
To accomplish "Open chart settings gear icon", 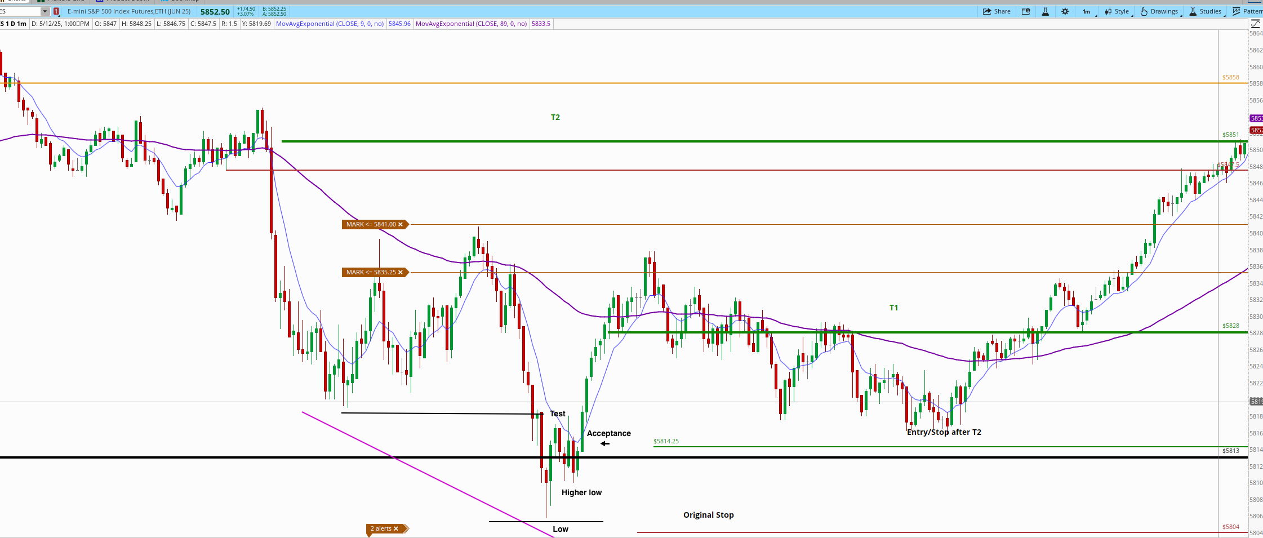I will tap(1065, 11).
